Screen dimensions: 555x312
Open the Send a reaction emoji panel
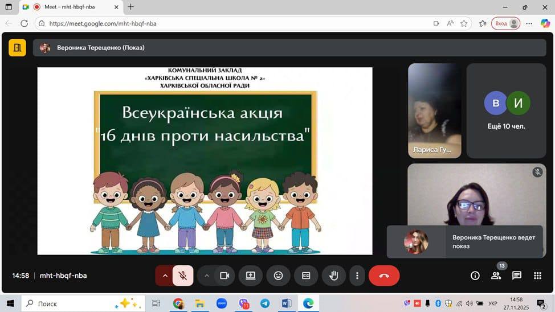pyautogui.click(x=278, y=276)
